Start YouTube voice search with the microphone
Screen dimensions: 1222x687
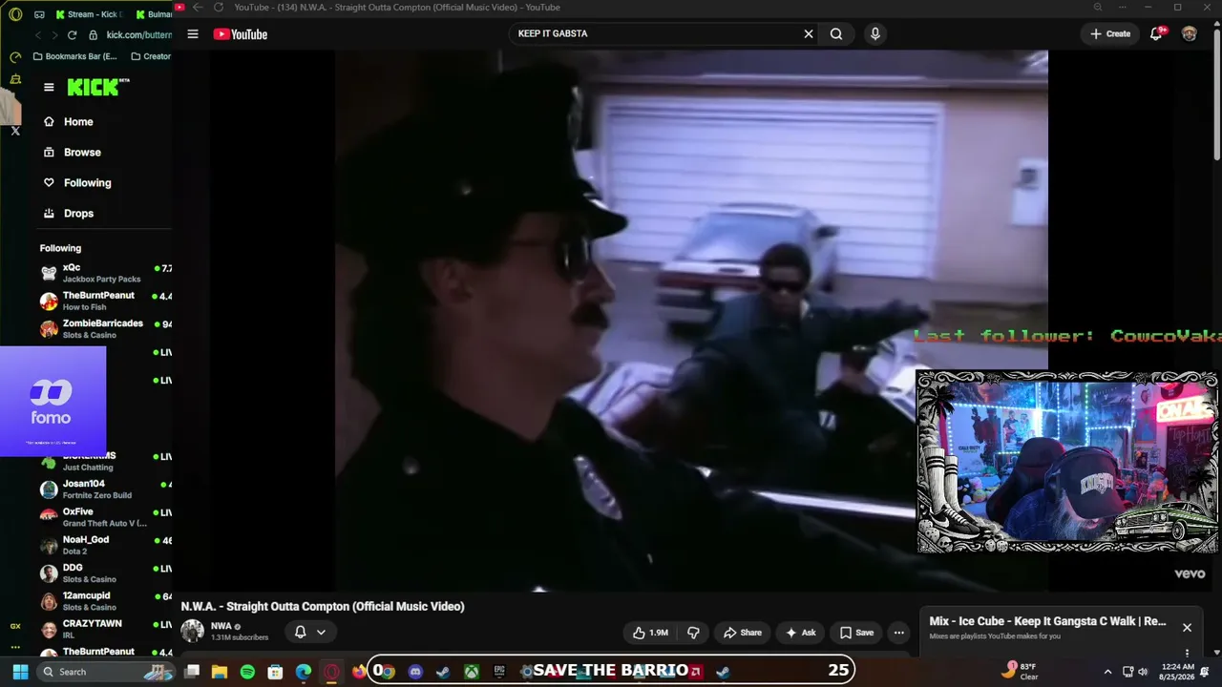874,34
